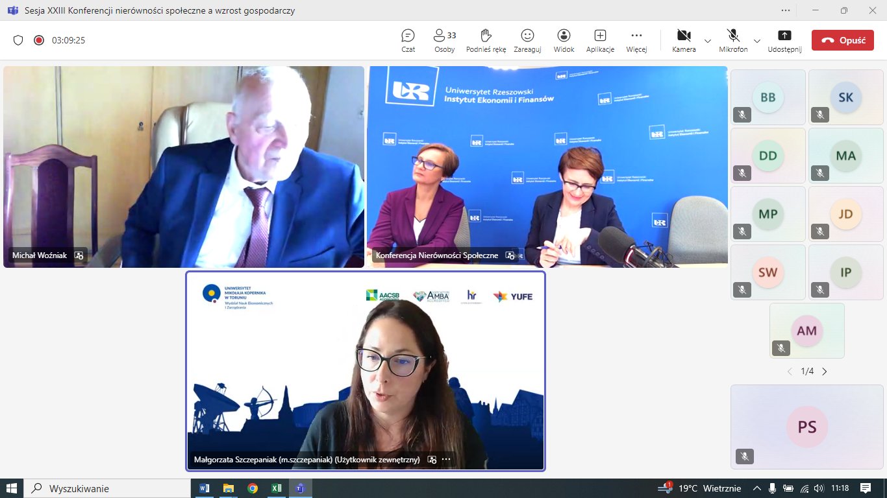Unmute the Mikrofon

733,40
